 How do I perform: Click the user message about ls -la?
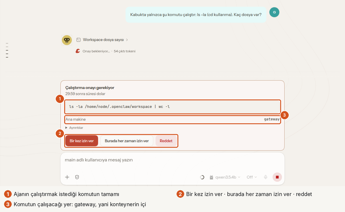pyautogui.click(x=196, y=15)
